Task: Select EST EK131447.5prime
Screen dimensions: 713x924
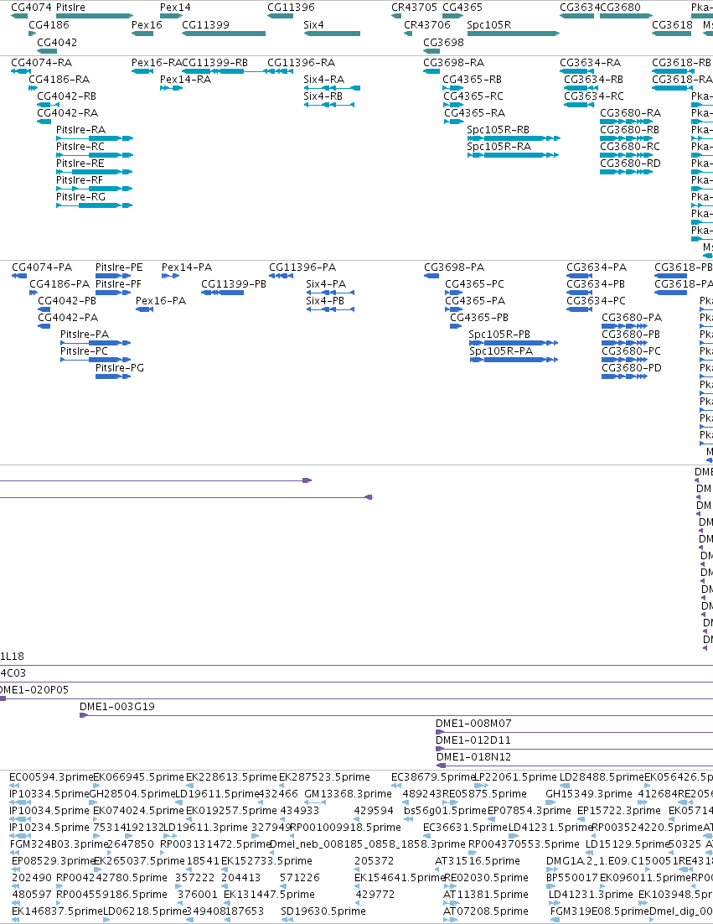Action: point(269,895)
